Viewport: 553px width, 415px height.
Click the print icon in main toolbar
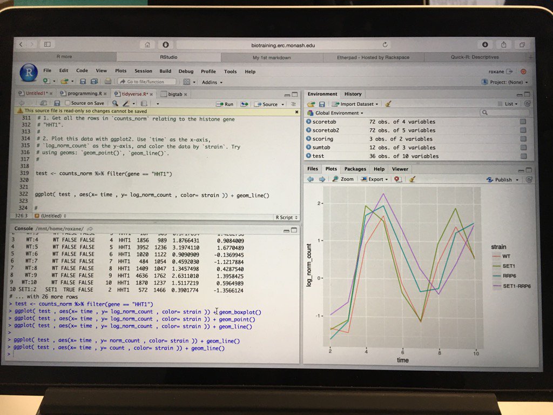[108, 82]
